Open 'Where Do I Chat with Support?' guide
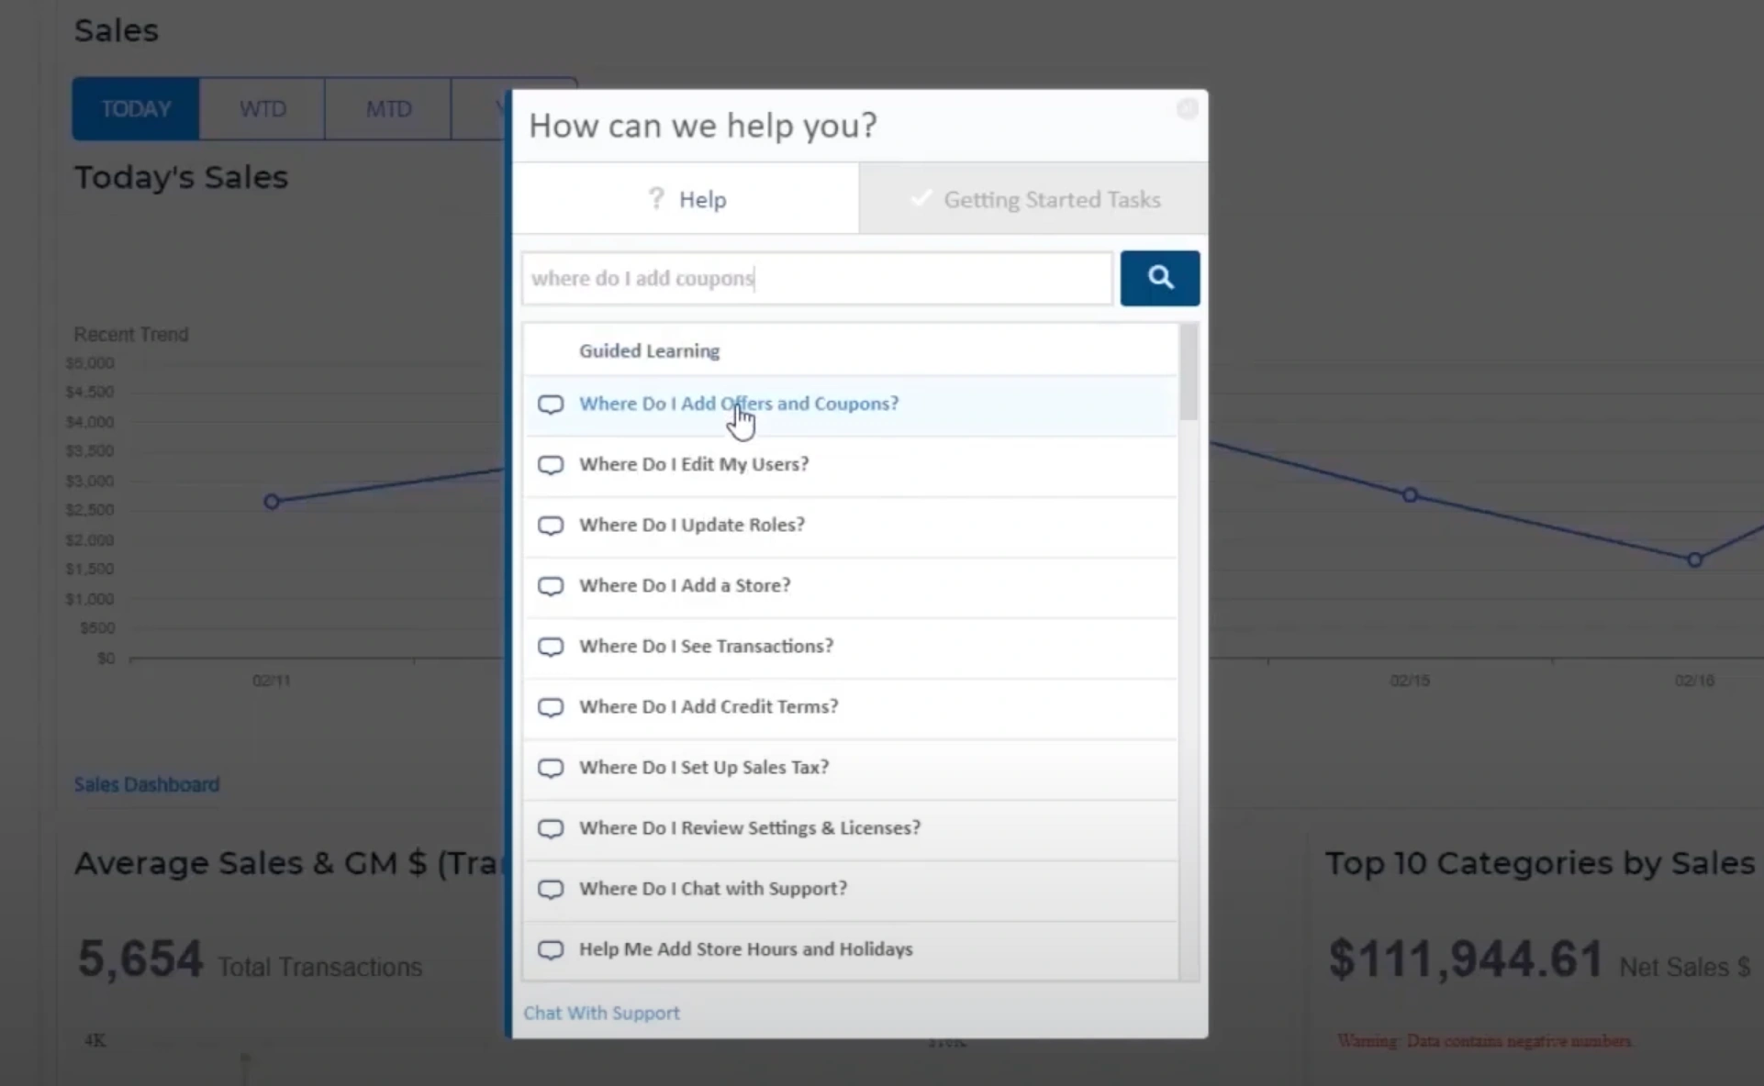1764x1086 pixels. 850,889
